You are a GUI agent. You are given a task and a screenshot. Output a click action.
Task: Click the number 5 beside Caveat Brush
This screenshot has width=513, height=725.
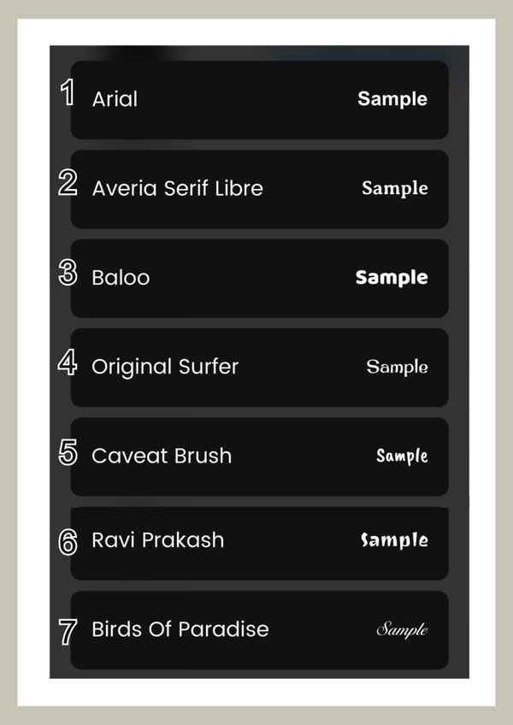(68, 451)
